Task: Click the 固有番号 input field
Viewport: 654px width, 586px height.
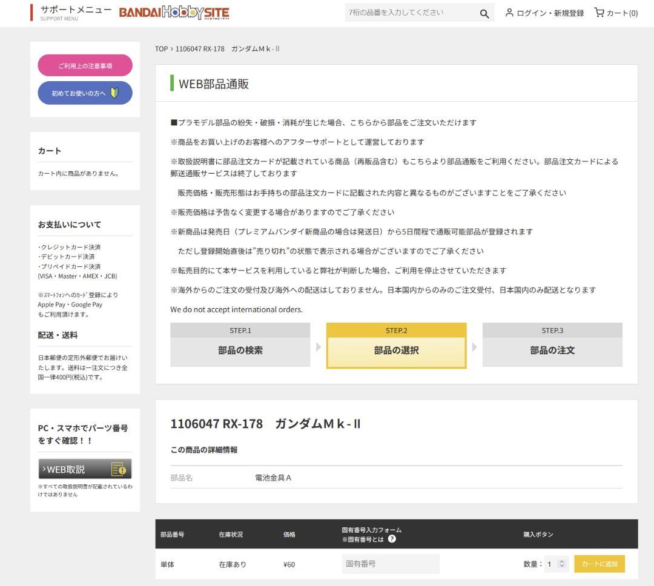Action: click(390, 564)
